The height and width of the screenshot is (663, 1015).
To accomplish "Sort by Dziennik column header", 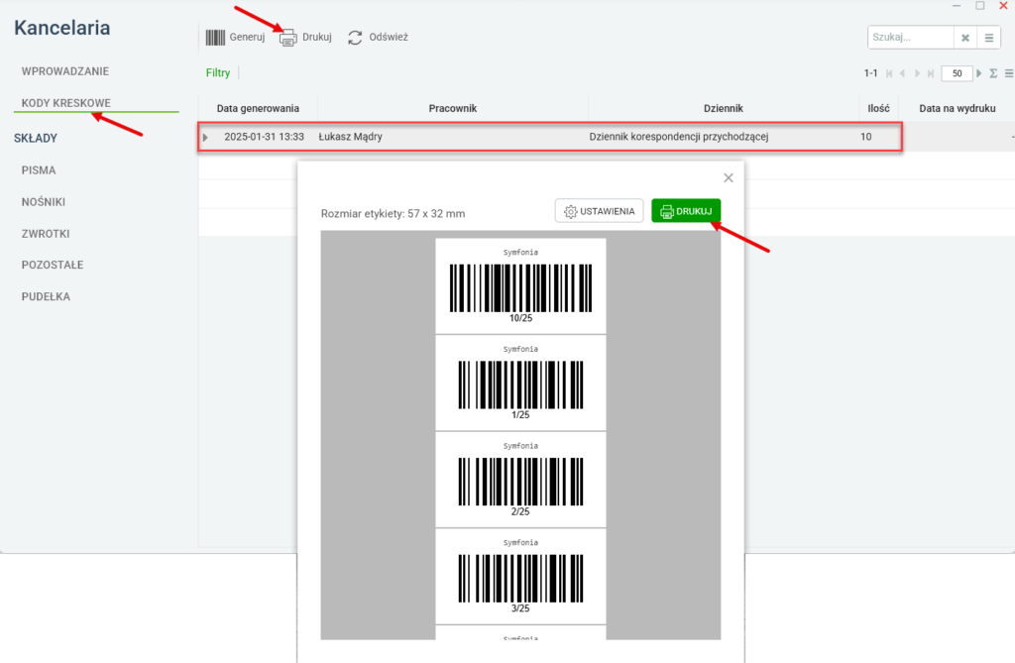I will click(x=723, y=108).
